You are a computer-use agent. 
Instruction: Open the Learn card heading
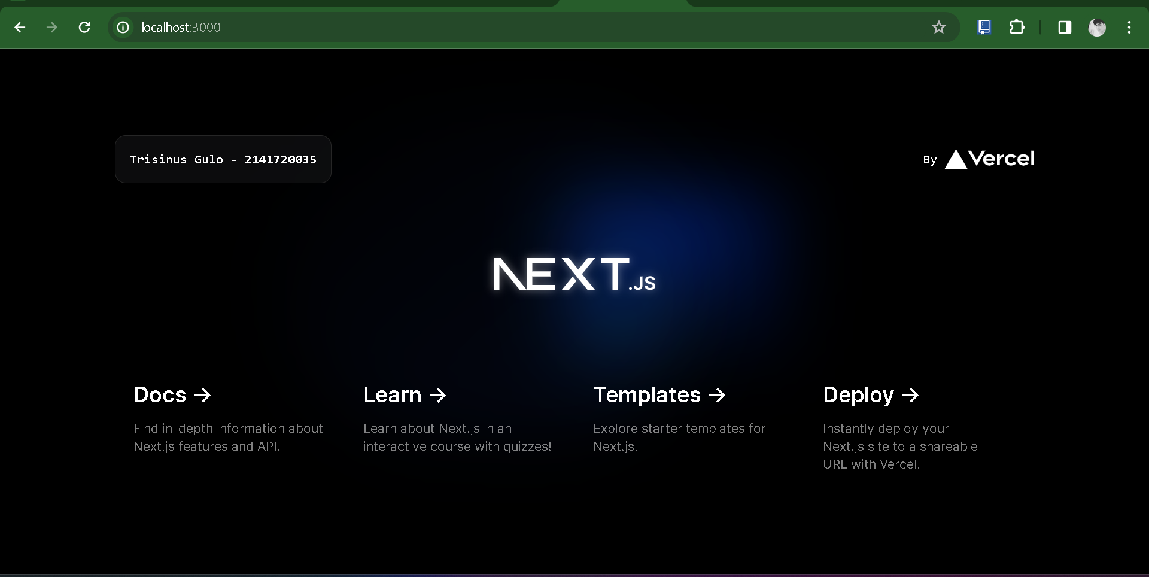[x=405, y=395]
